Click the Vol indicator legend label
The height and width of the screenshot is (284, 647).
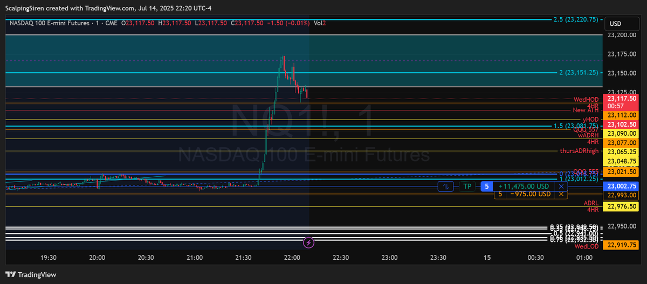click(x=318, y=23)
